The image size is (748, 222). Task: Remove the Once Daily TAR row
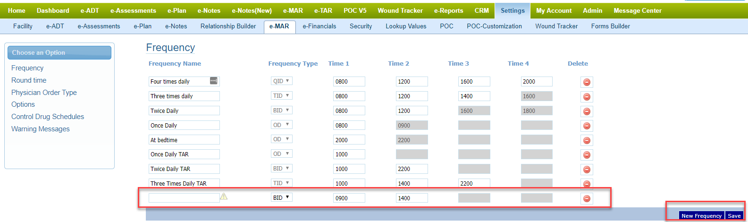coord(587,155)
